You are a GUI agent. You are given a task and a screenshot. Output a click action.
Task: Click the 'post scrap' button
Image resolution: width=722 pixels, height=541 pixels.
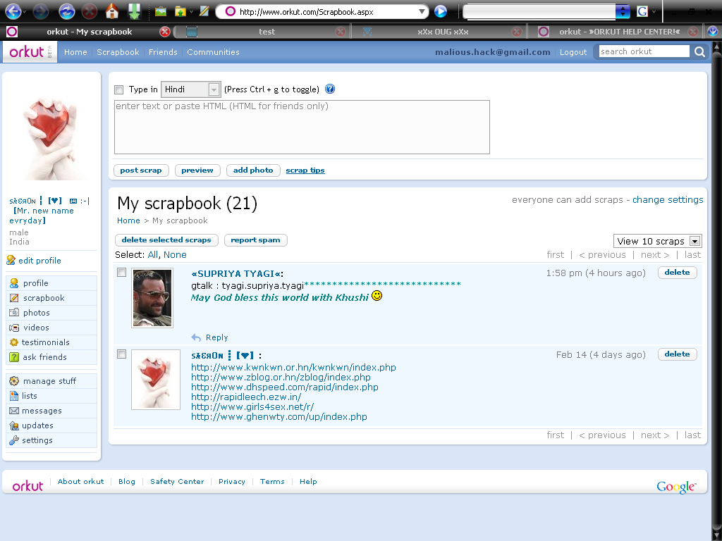click(141, 170)
